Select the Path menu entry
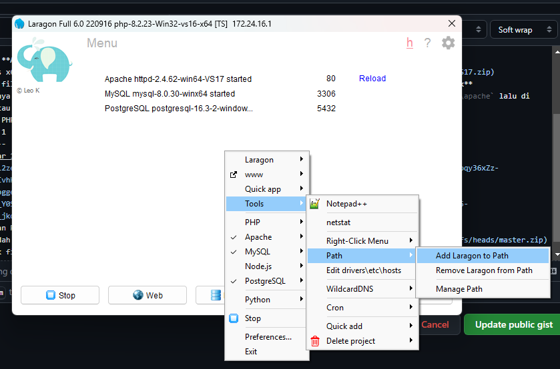Viewport: 560px width, 369px height. pos(362,256)
